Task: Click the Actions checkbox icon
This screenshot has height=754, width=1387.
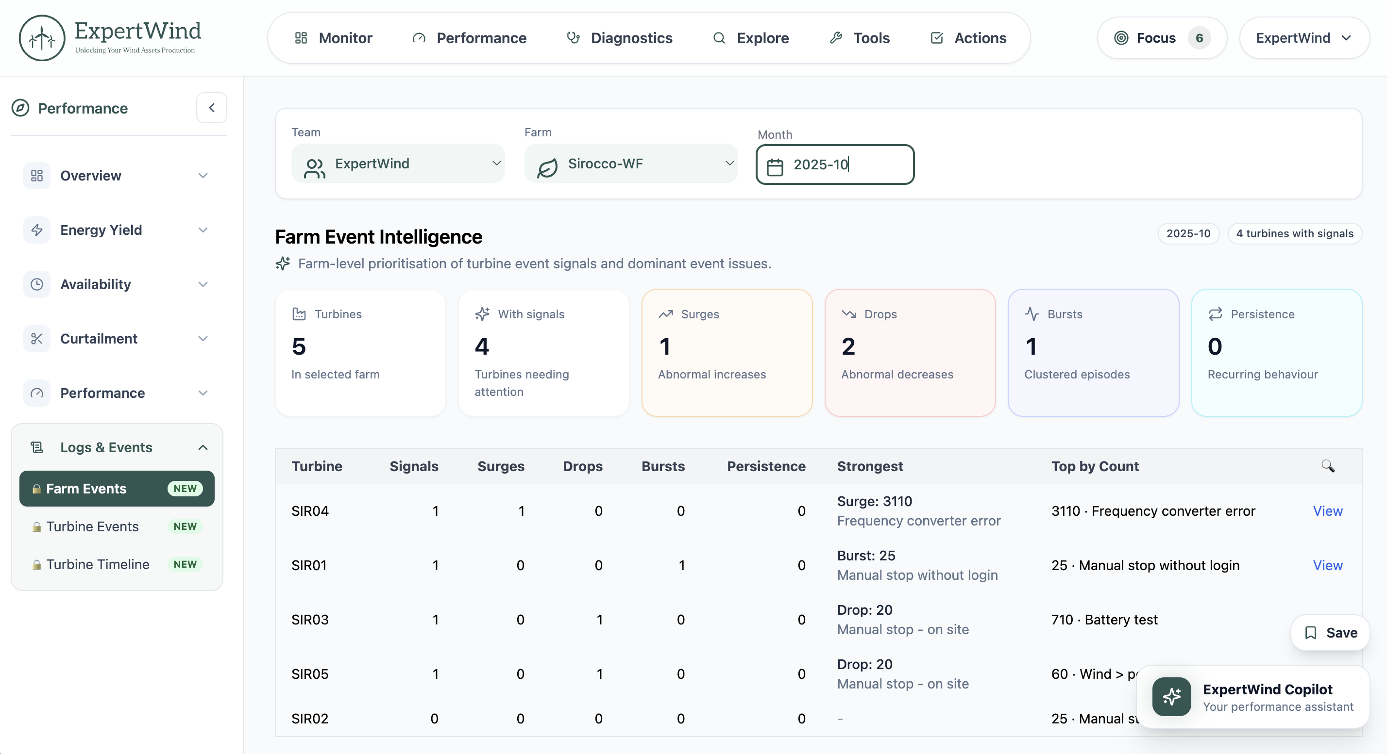Action: click(x=937, y=38)
